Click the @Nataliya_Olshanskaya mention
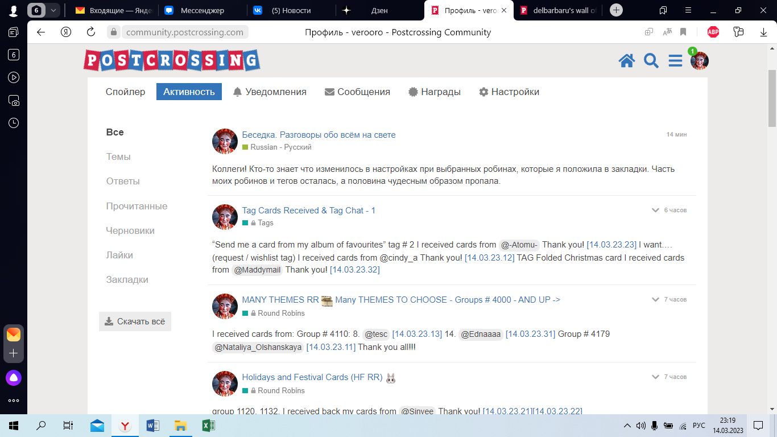777x437 pixels. coord(258,347)
